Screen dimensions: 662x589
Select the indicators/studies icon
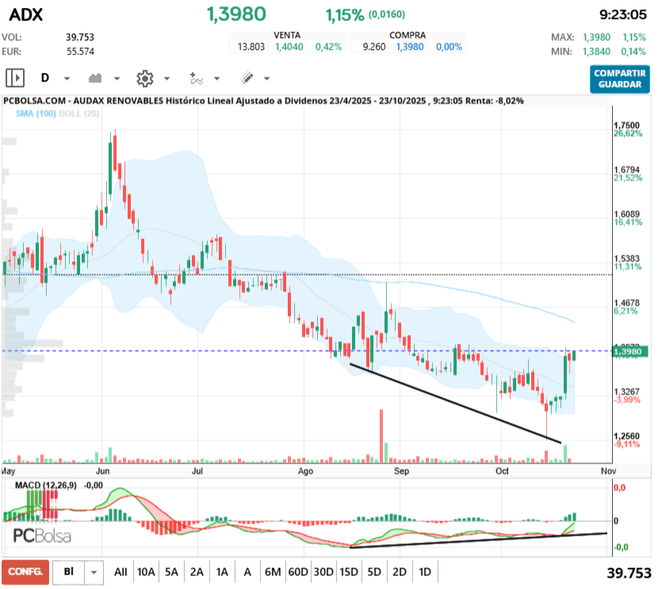pyautogui.click(x=196, y=78)
